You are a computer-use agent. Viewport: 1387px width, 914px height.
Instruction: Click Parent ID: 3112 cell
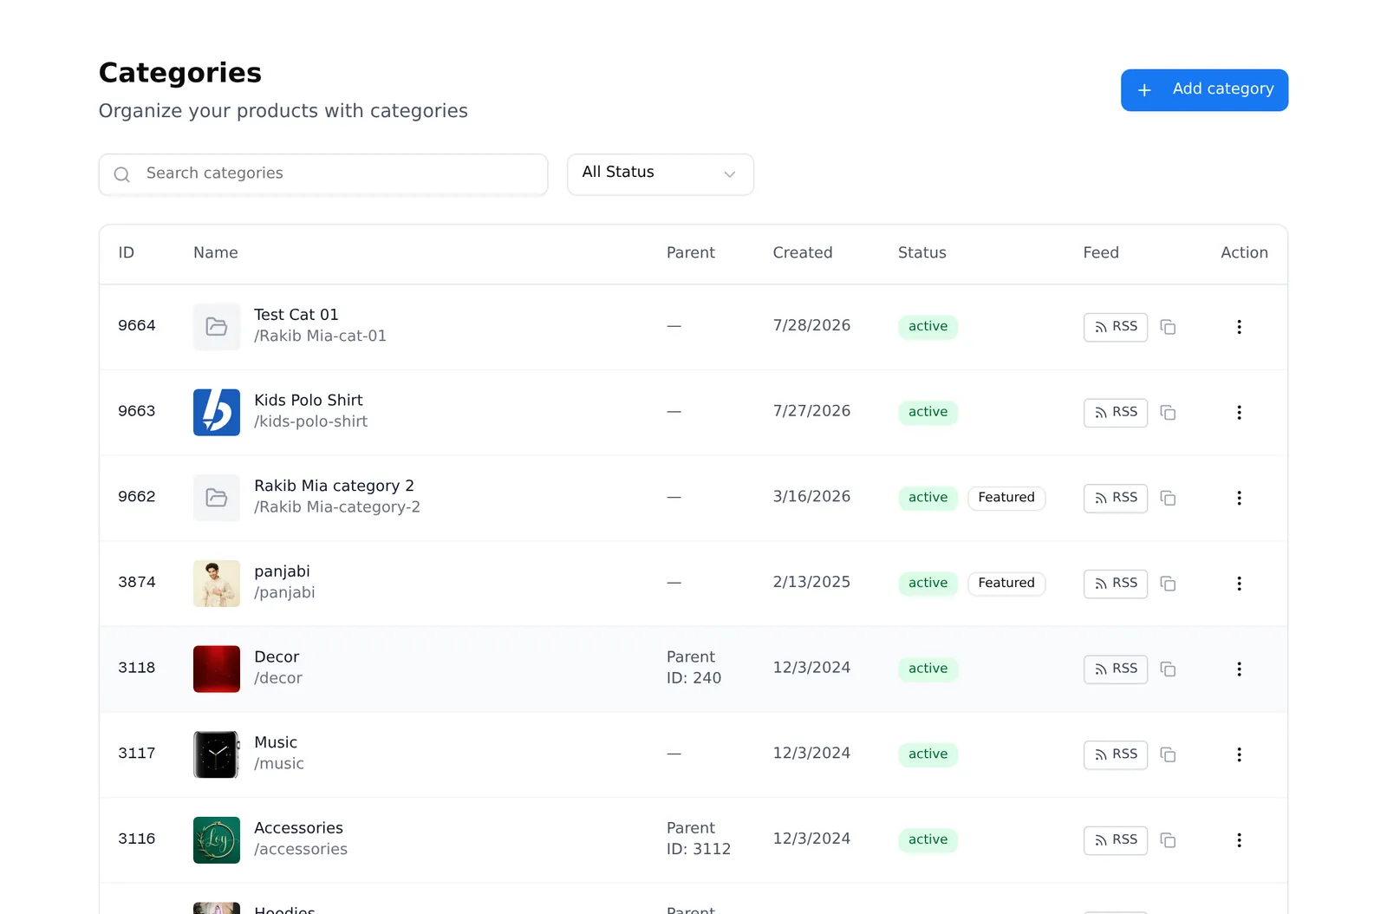(699, 839)
